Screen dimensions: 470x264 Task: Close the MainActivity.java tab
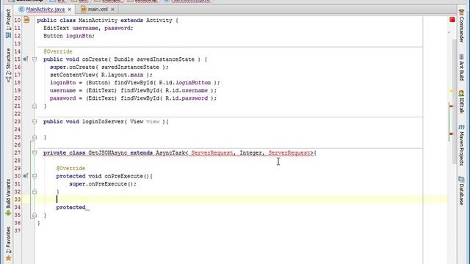coord(70,10)
